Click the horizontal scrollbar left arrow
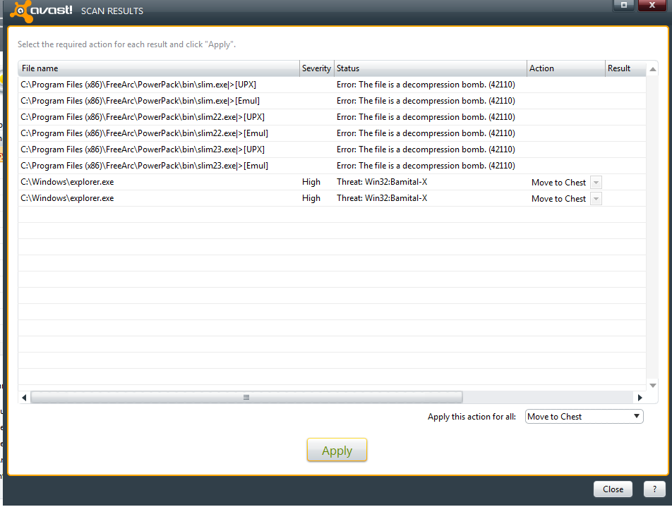The width and height of the screenshot is (672, 507). coord(24,398)
